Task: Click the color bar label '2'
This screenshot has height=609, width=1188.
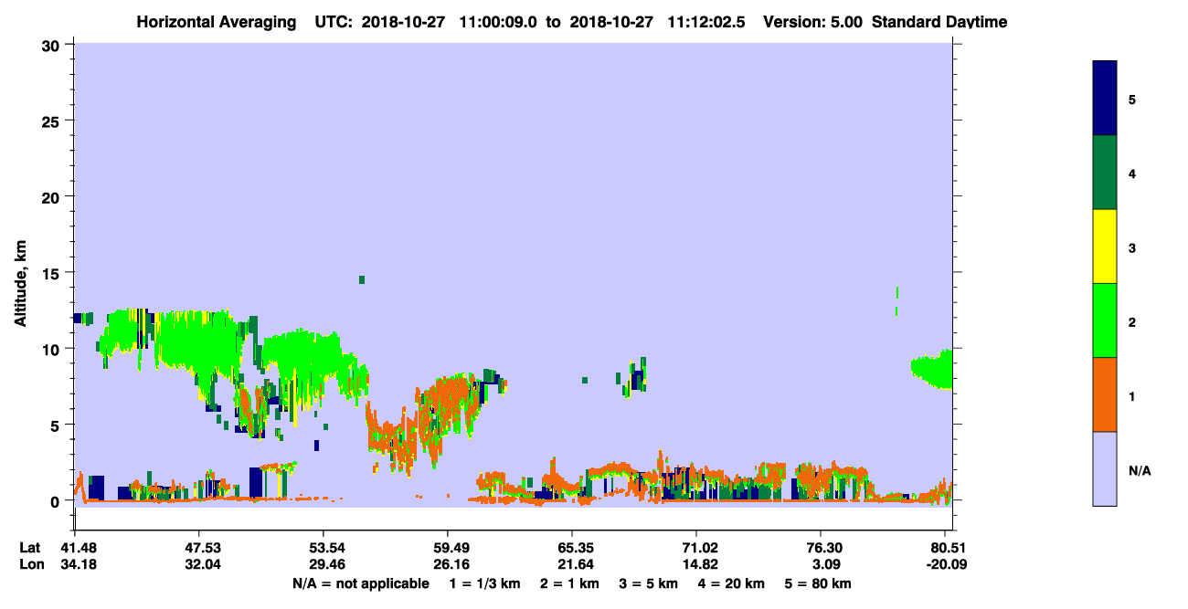Action: tap(1132, 321)
